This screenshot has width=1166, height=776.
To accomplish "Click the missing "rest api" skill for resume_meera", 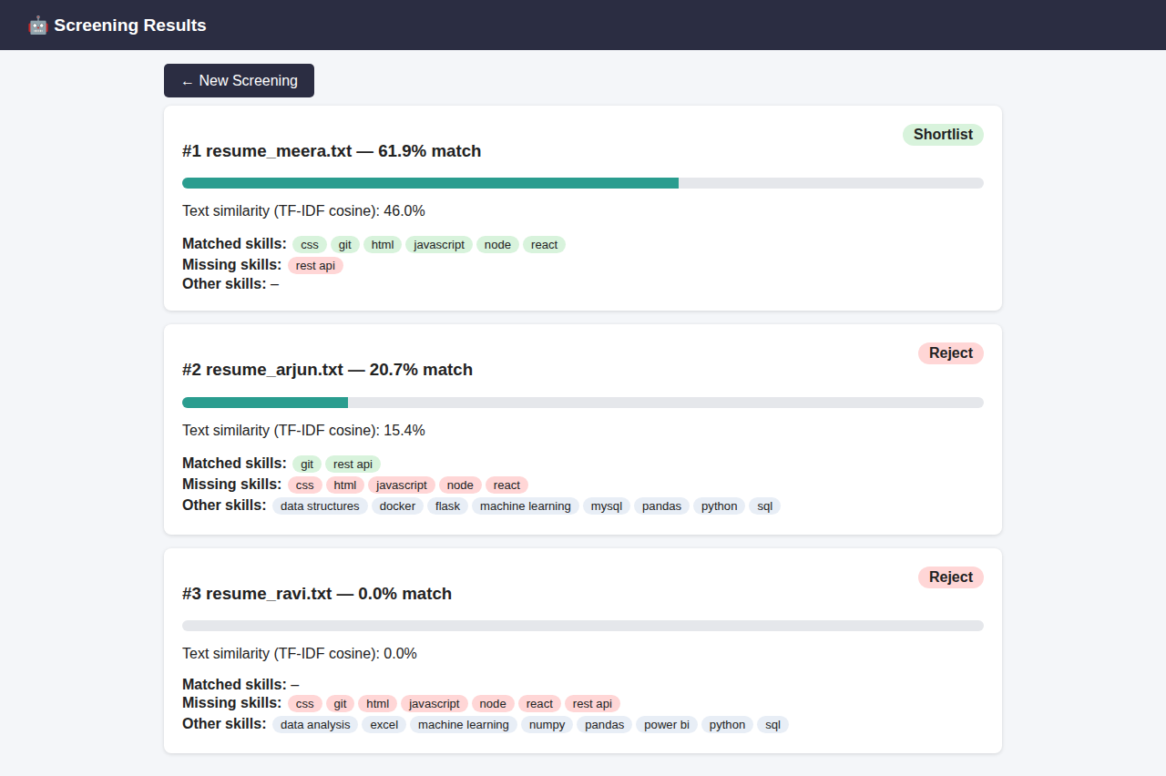I will click(x=315, y=265).
